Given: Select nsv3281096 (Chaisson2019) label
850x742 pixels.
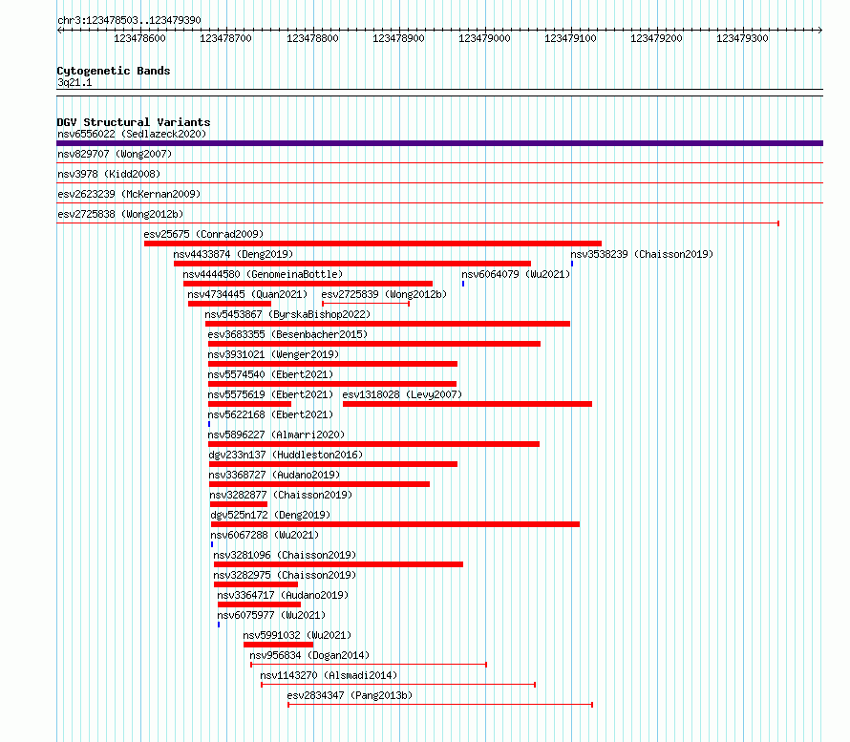Looking at the screenshot, I should click(x=286, y=555).
